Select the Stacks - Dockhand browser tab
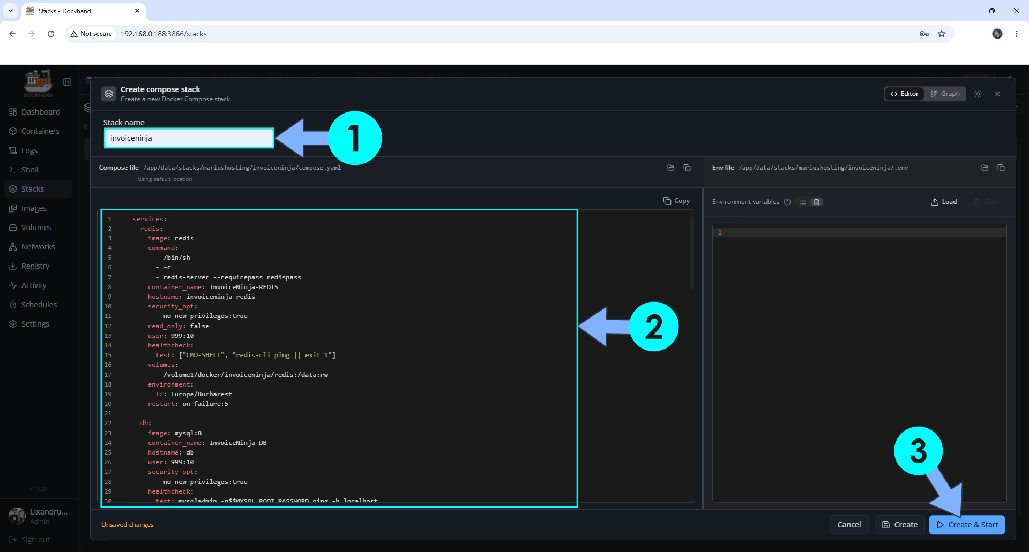The height and width of the screenshot is (552, 1029). coord(83,11)
